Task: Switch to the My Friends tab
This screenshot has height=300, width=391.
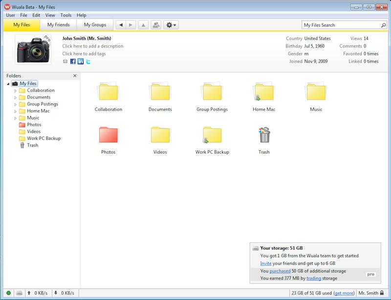Action: tap(58, 25)
